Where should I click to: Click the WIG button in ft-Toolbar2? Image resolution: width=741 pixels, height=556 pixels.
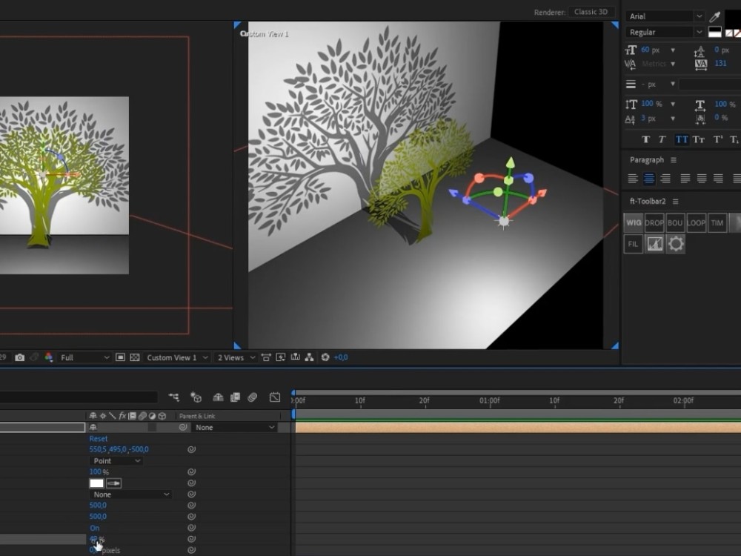click(x=634, y=222)
